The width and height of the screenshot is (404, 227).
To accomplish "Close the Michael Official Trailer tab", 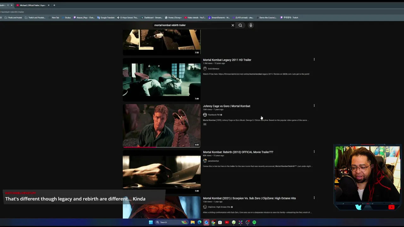I will tap(49, 5).
